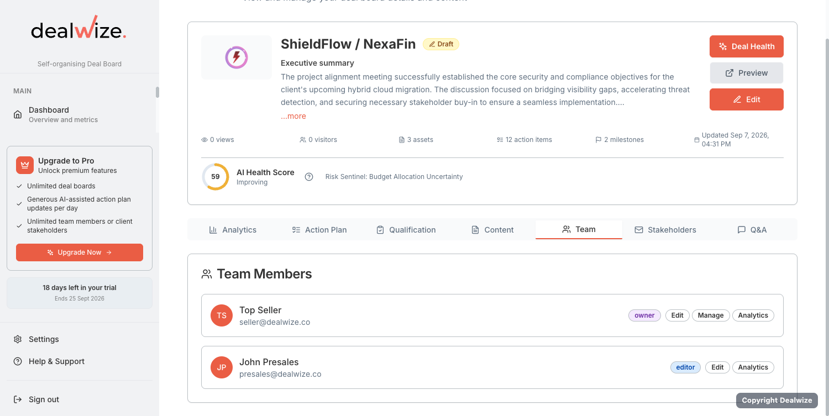Click the checklist icon beside 12 action items
The image size is (829, 416).
point(500,140)
